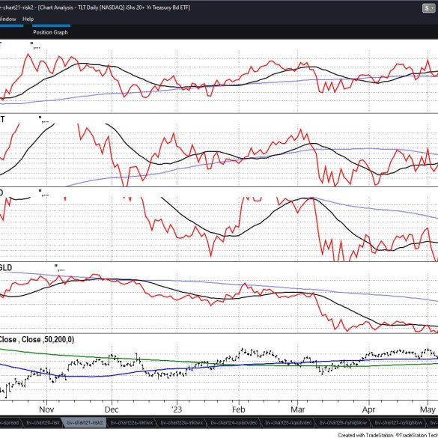
Task: Click the '23 year label on the axis
Action: [177, 410]
